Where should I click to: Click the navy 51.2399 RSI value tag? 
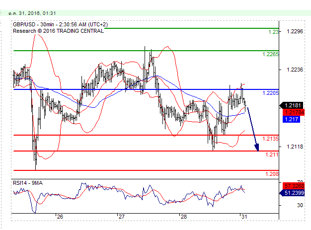coord(292,193)
